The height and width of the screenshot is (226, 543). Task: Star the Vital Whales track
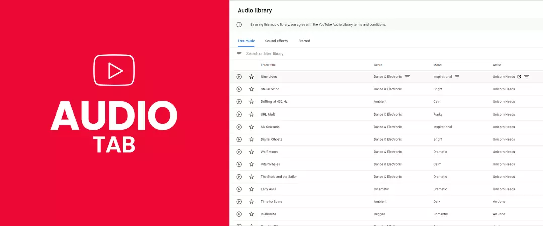click(x=251, y=164)
